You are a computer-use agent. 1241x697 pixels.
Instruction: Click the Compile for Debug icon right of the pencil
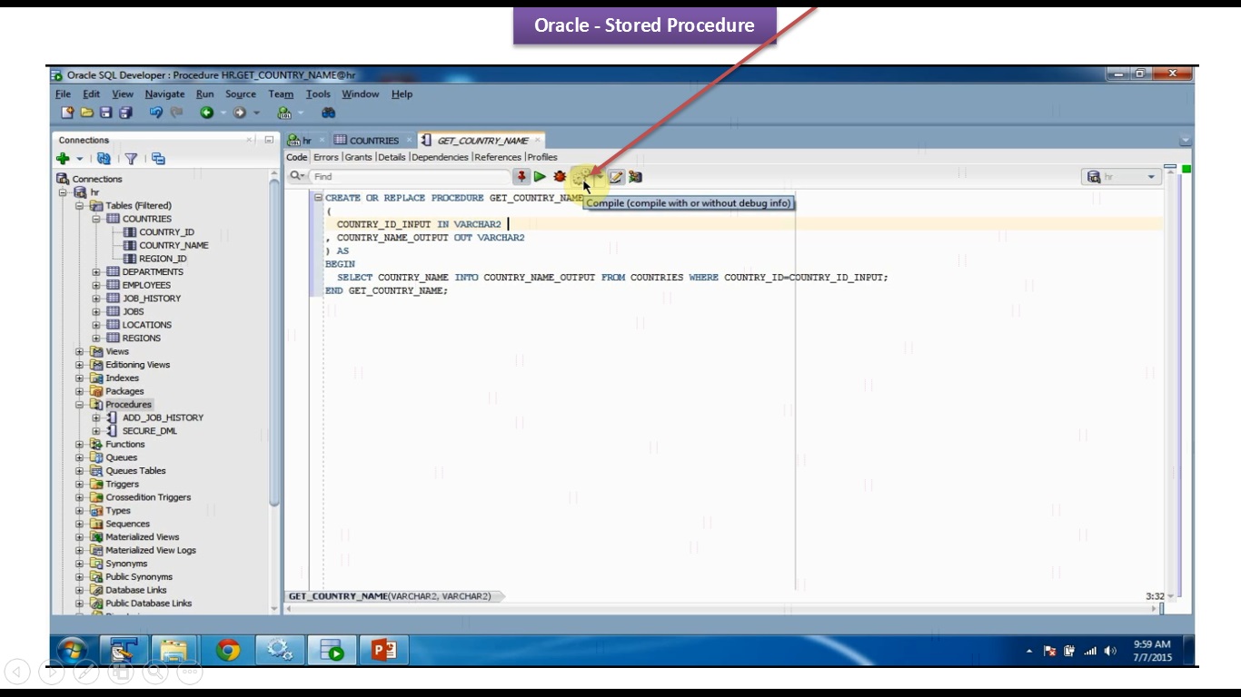point(635,176)
